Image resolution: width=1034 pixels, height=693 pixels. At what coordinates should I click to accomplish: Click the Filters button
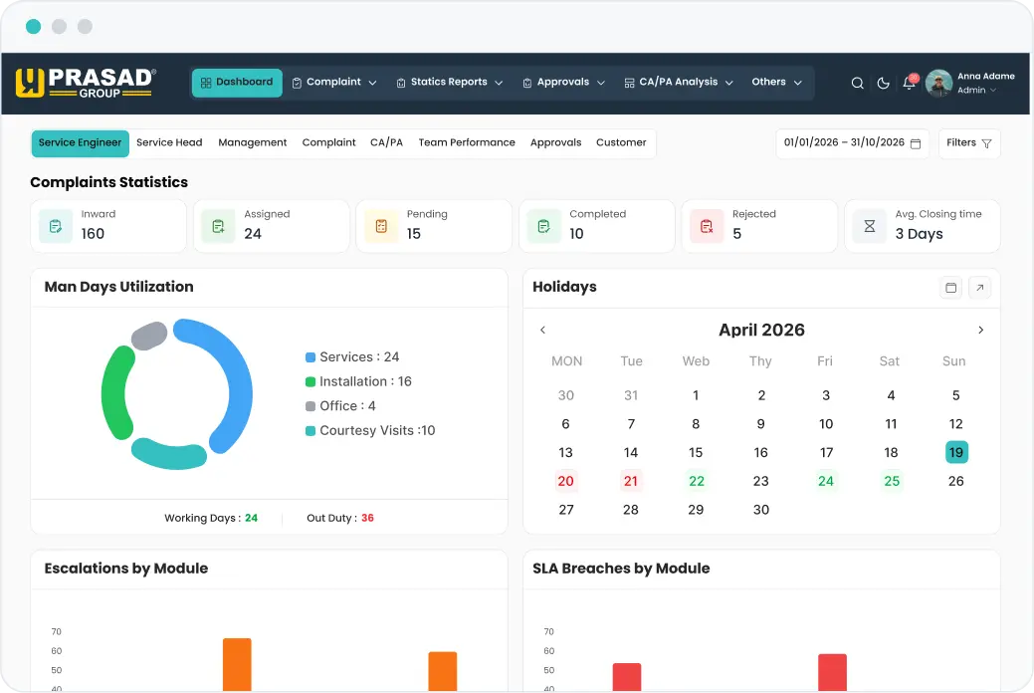[968, 143]
